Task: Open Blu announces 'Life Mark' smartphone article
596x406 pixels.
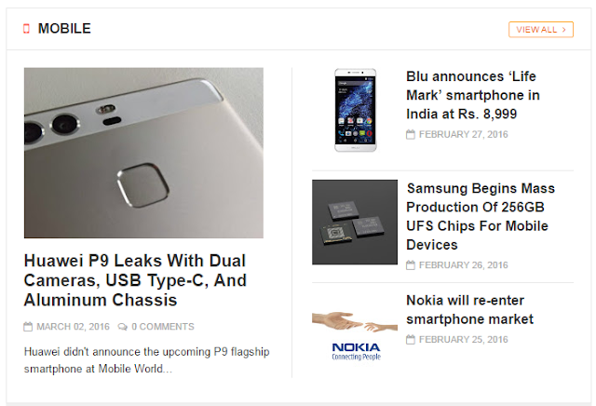Action: [x=473, y=95]
